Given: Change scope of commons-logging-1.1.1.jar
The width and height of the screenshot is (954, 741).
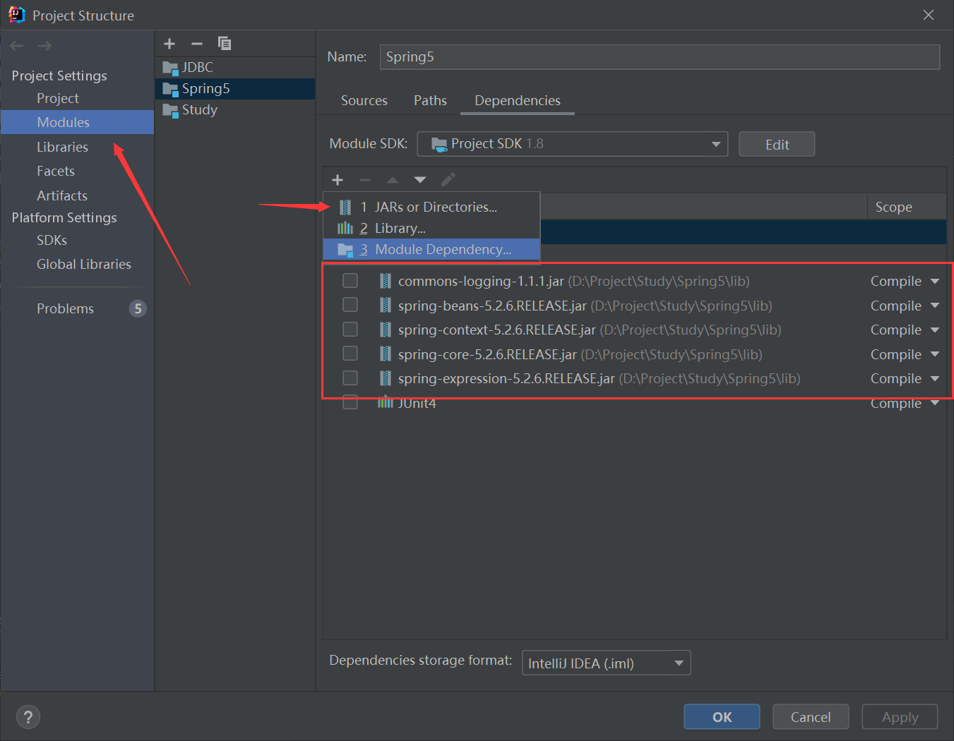Looking at the screenshot, I should (x=905, y=281).
